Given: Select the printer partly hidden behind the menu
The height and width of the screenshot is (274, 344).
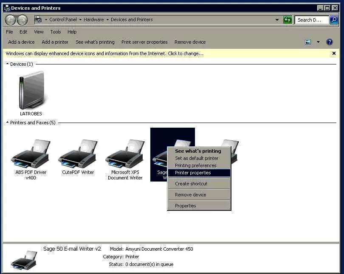Looking at the screenshot, I should [x=234, y=152].
